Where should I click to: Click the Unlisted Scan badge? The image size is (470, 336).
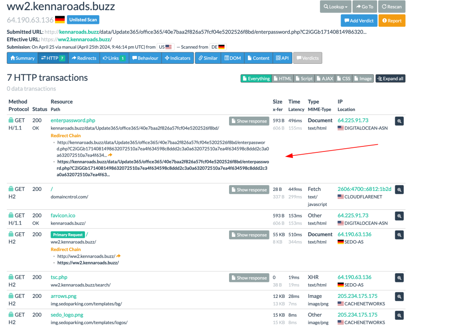pos(83,20)
